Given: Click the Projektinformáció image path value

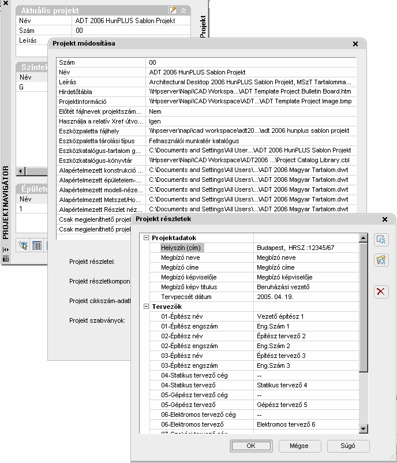Looking at the screenshot, I should (x=251, y=101).
